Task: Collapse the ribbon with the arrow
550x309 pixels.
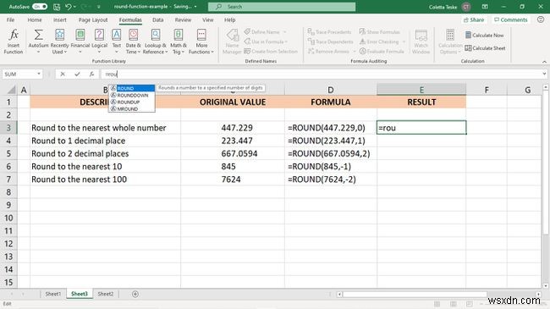Action: click(x=544, y=62)
